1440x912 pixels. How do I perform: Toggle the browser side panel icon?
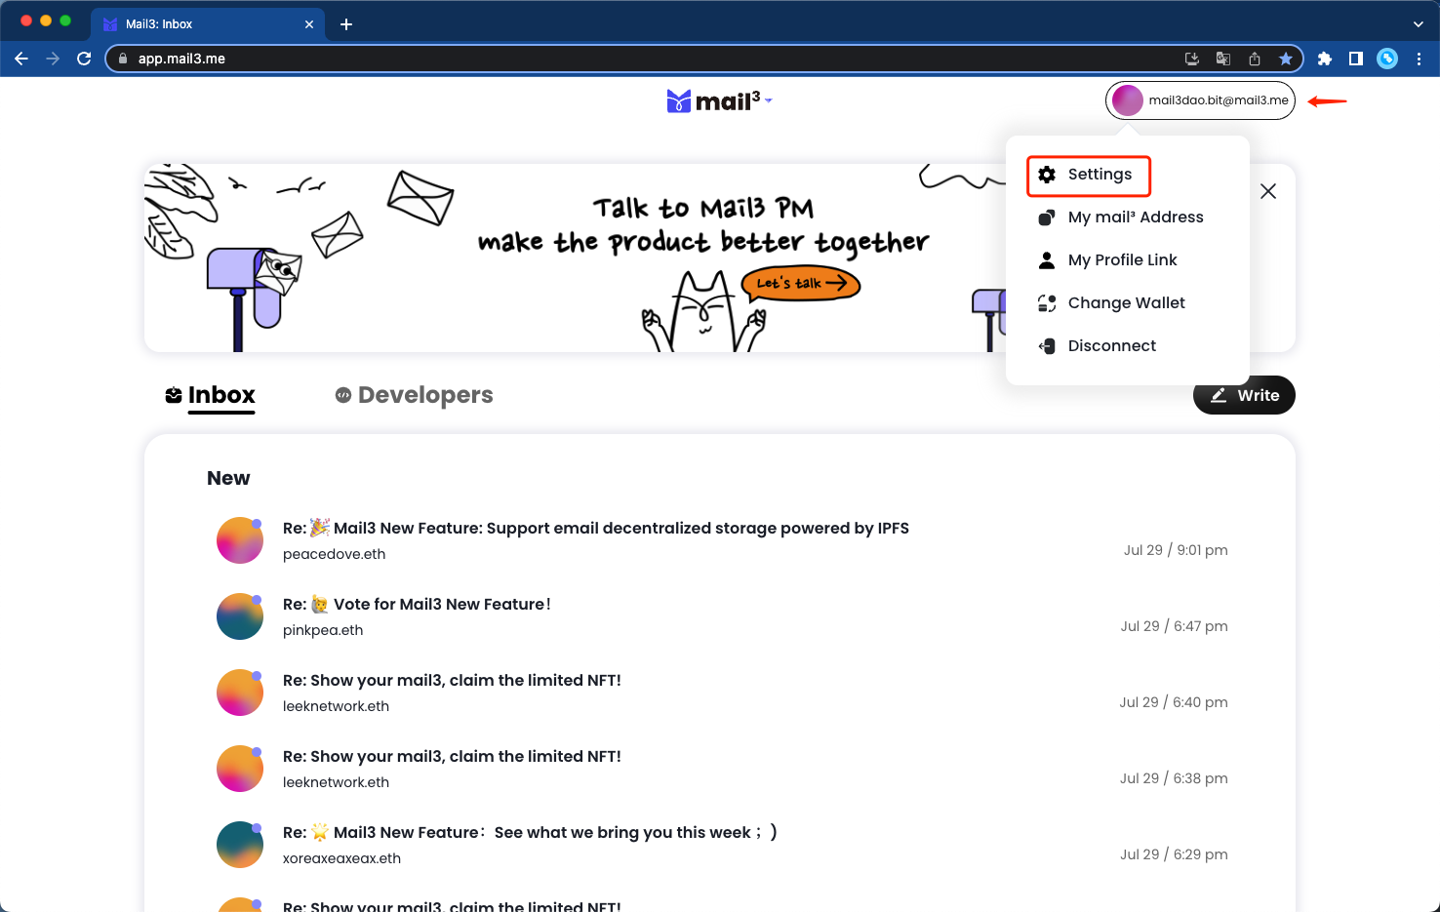pyautogui.click(x=1356, y=59)
